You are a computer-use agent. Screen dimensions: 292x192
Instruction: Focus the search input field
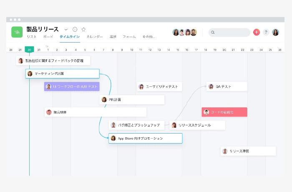click(x=232, y=32)
